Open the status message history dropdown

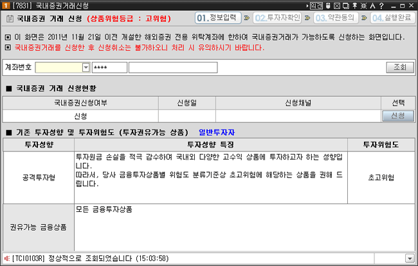[410, 258]
